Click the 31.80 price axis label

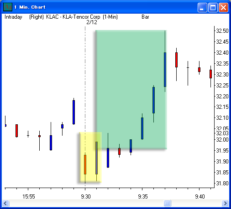click(x=222, y=184)
